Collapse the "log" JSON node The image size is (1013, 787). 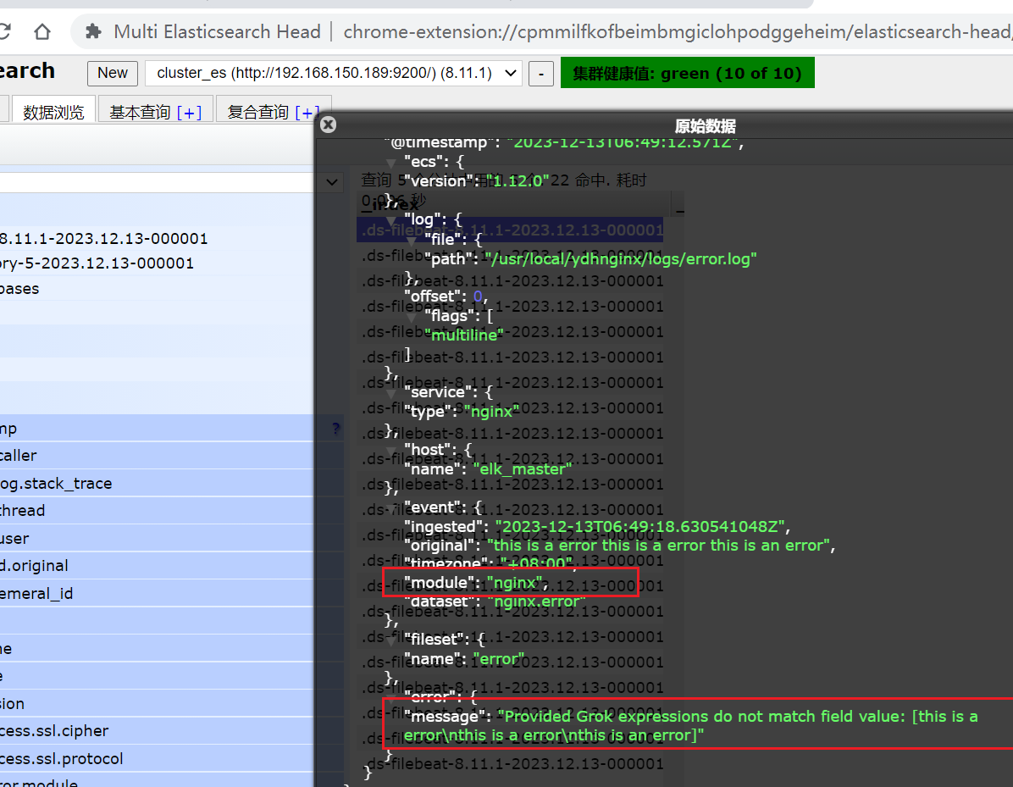tap(390, 220)
